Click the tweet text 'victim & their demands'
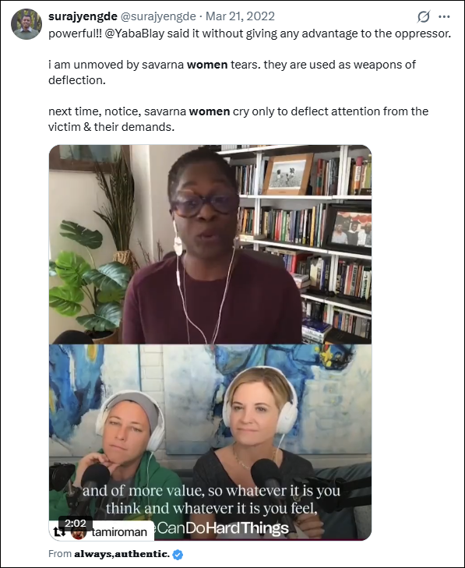The width and height of the screenshot is (465, 568). [x=111, y=127]
